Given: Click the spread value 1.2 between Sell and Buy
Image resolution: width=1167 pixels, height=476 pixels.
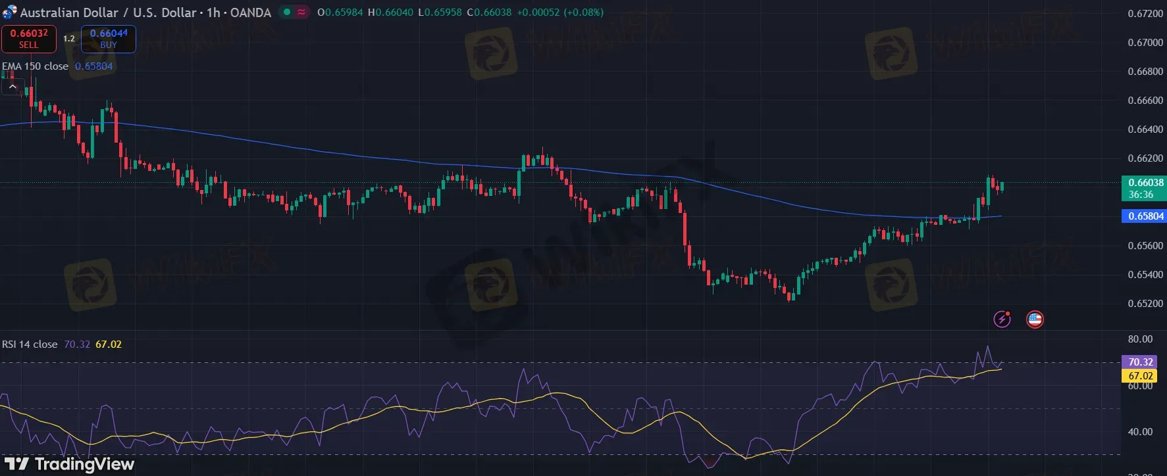Looking at the screenshot, I should (69, 39).
